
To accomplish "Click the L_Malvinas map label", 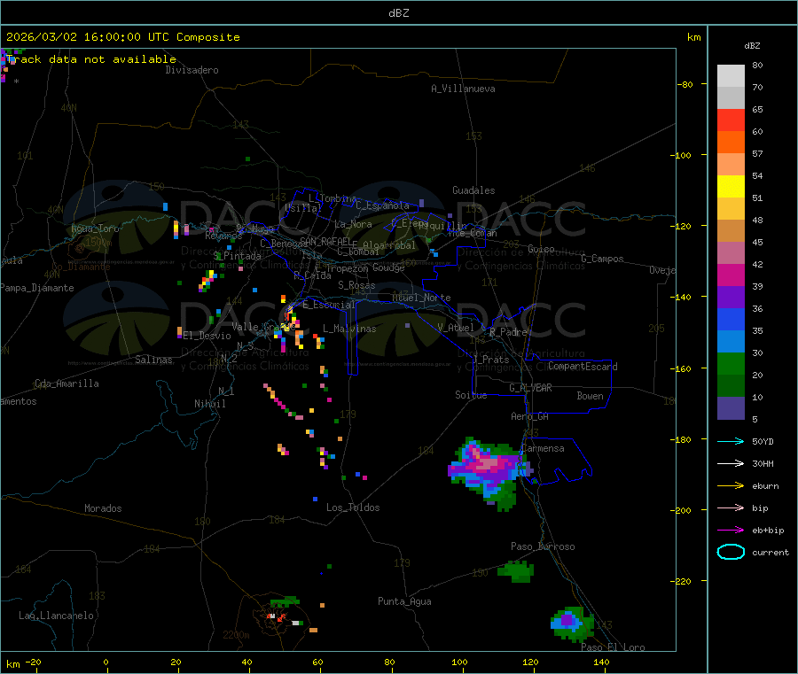I will point(349,329).
